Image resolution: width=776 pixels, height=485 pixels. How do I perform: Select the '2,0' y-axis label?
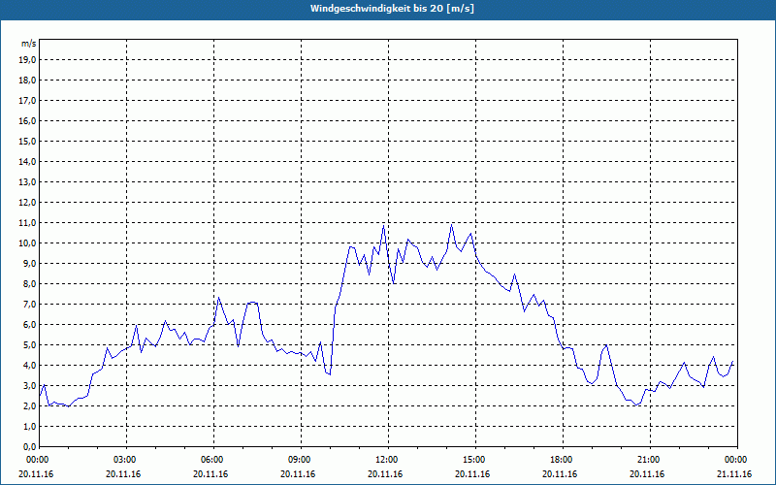pyautogui.click(x=30, y=406)
